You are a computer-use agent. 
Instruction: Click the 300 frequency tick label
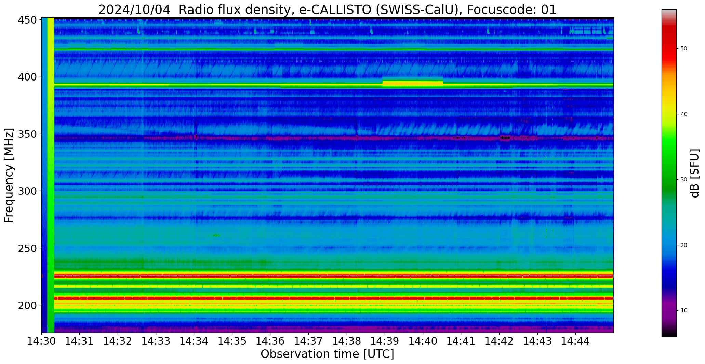click(27, 191)
